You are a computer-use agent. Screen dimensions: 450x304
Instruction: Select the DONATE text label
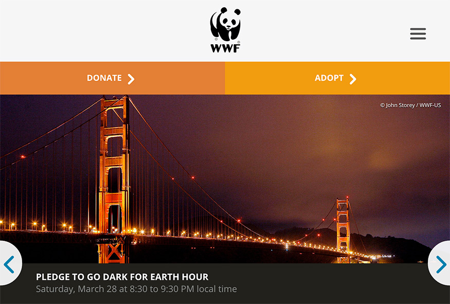(104, 78)
